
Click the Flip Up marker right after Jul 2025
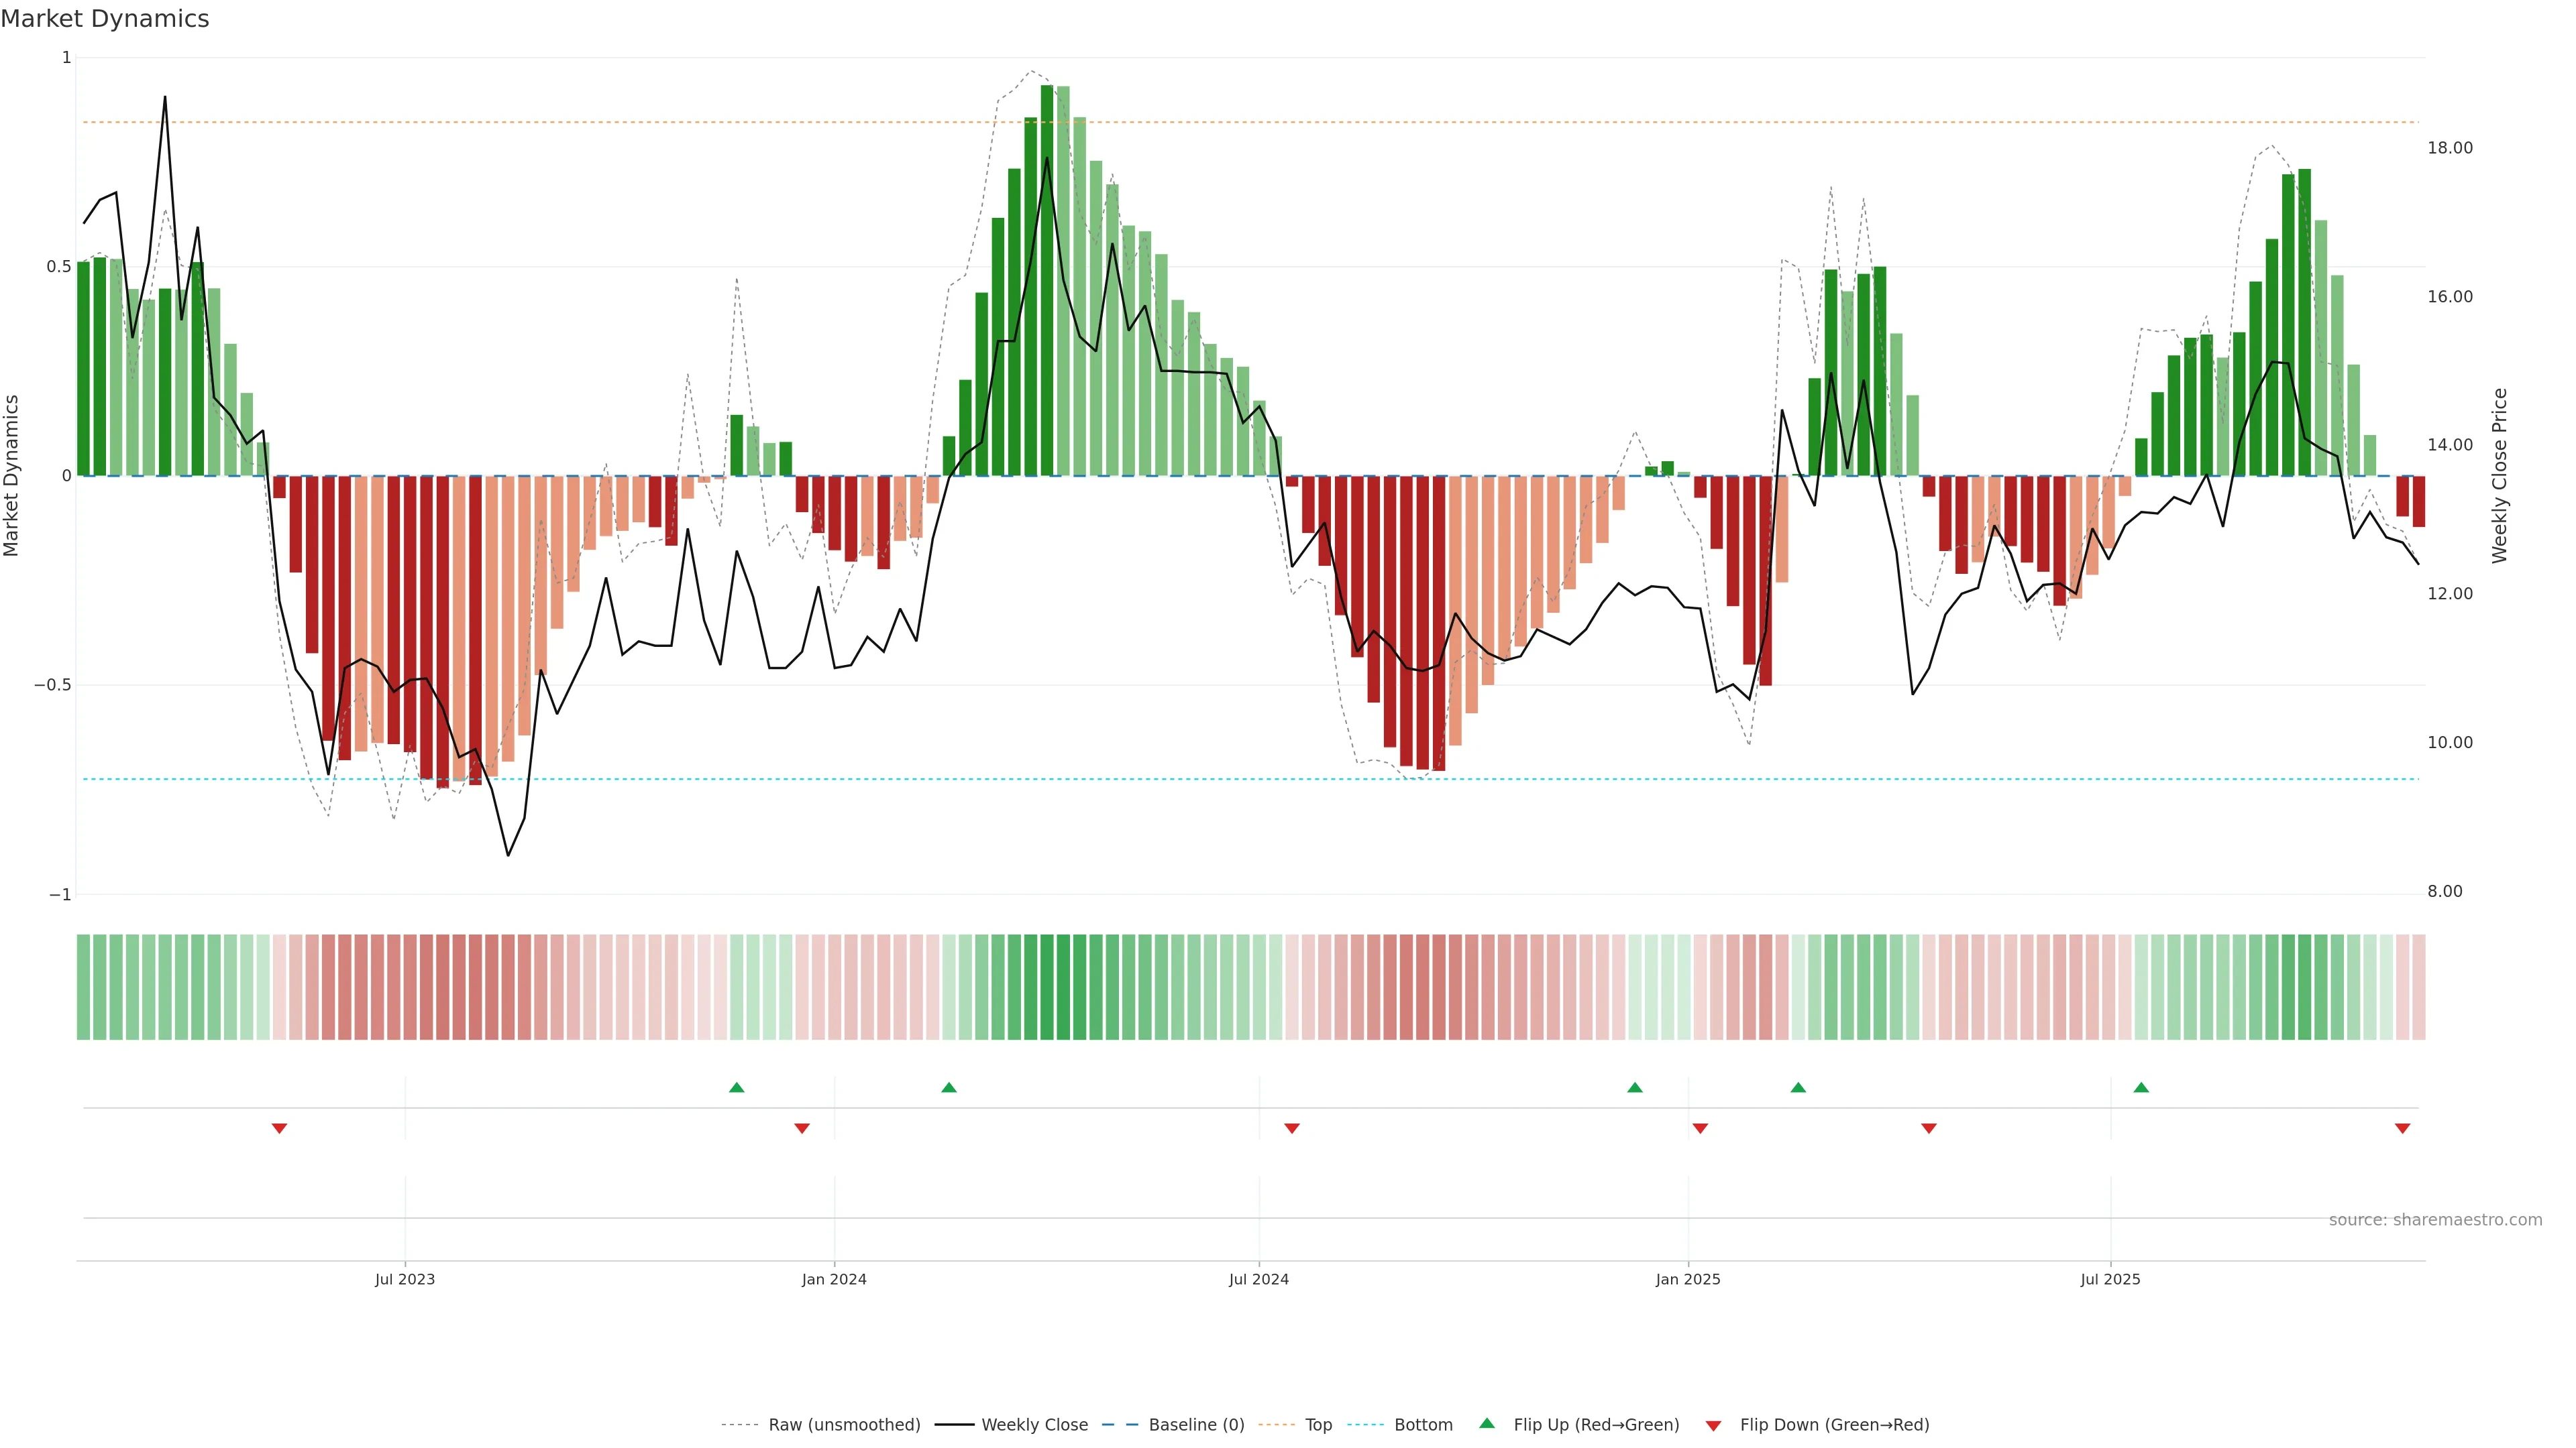[2141, 1087]
